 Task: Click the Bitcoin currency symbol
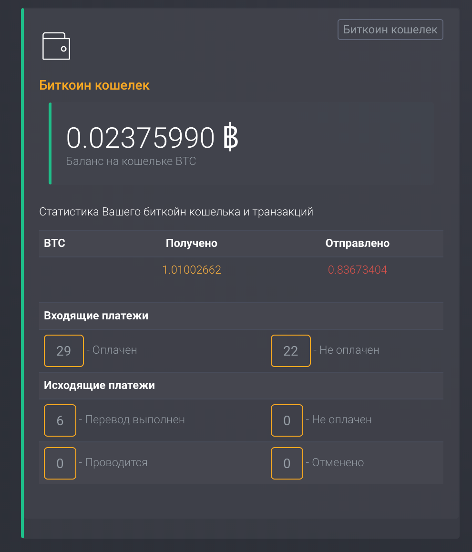point(230,138)
